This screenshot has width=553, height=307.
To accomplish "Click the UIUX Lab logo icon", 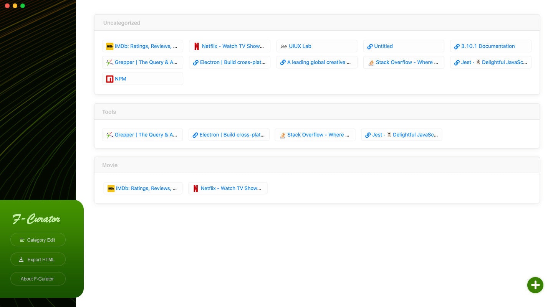I will point(284,46).
